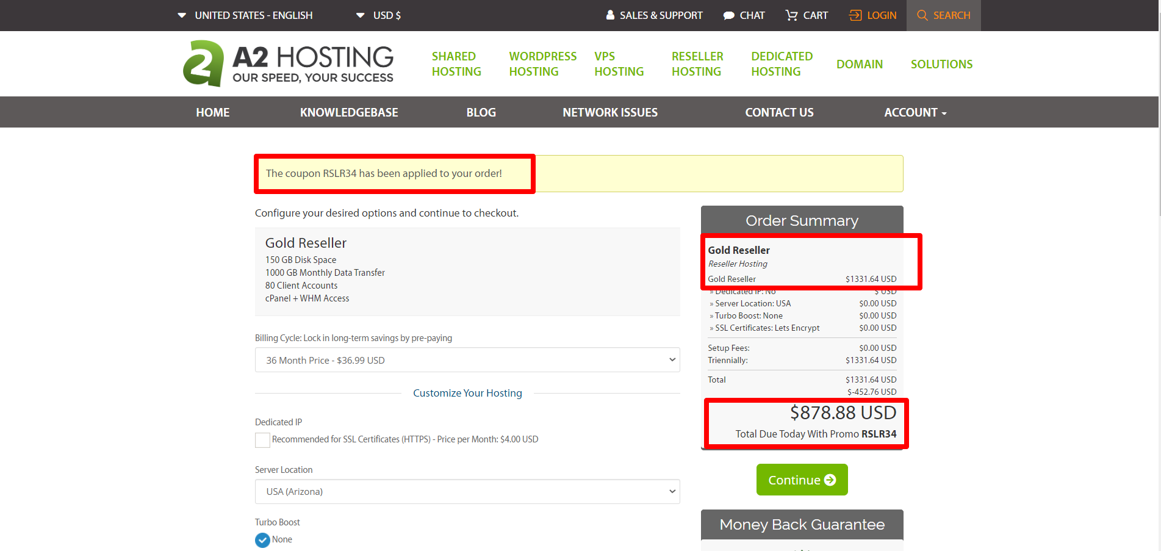Expand the United States - English selector

(x=245, y=15)
